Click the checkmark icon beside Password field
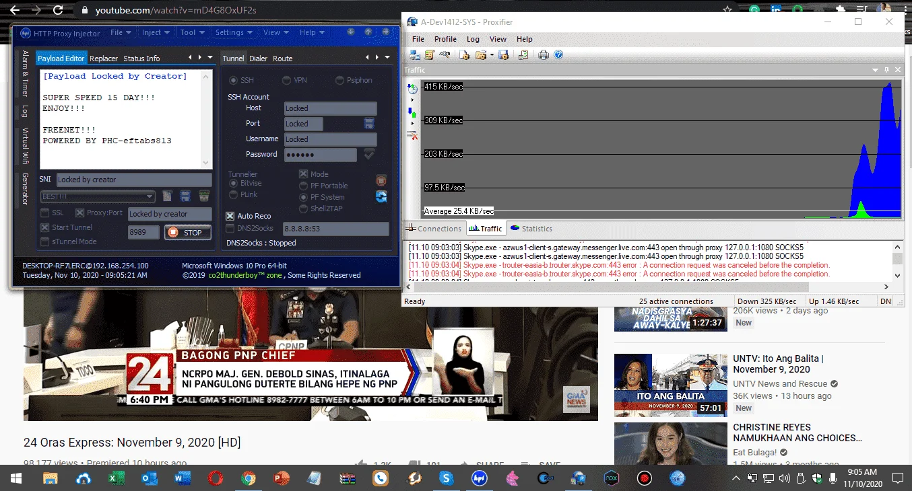Image resolution: width=912 pixels, height=491 pixels. (369, 154)
